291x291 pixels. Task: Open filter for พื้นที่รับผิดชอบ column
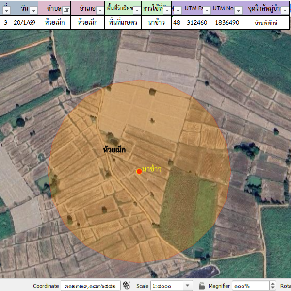(x=136, y=10)
